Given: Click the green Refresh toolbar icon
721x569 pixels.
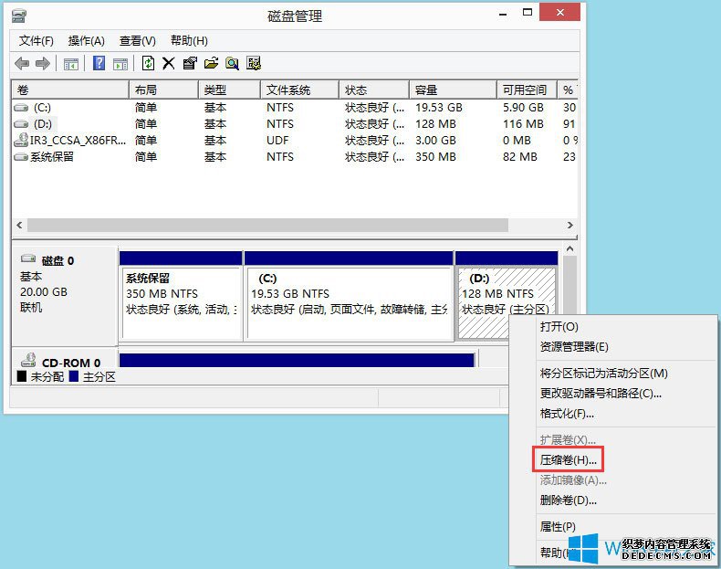Looking at the screenshot, I should (x=148, y=63).
